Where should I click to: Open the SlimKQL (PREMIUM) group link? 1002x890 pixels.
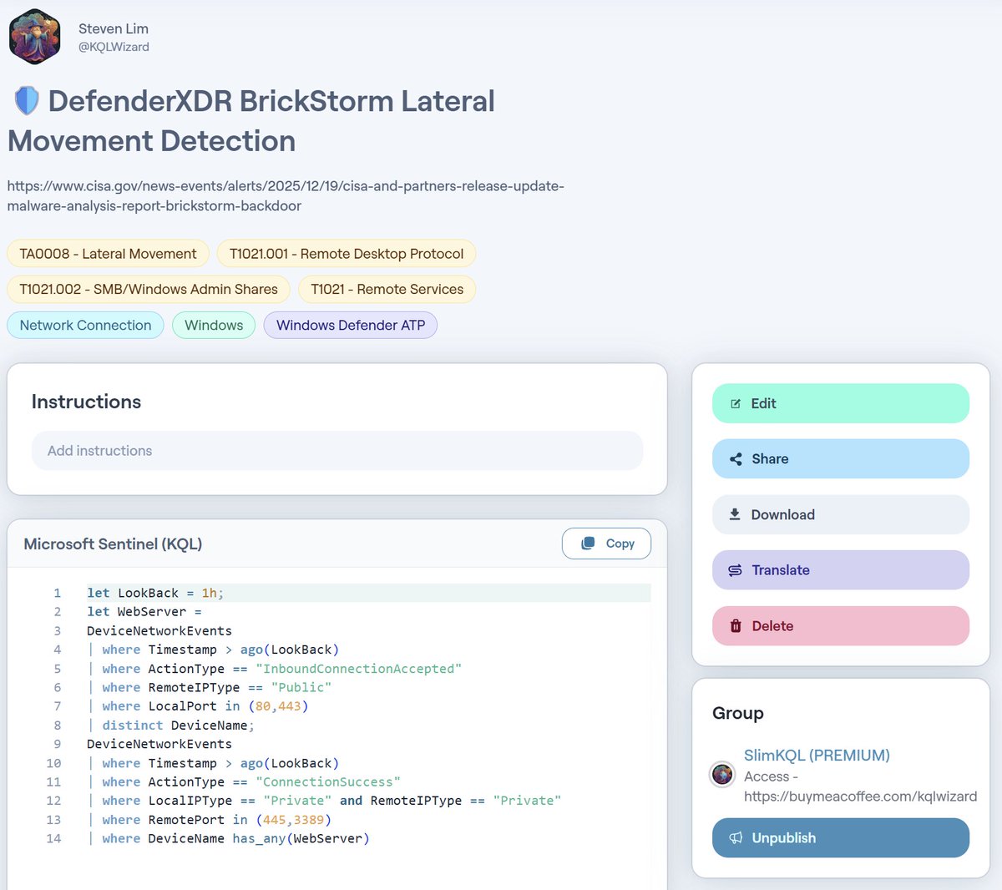point(817,756)
